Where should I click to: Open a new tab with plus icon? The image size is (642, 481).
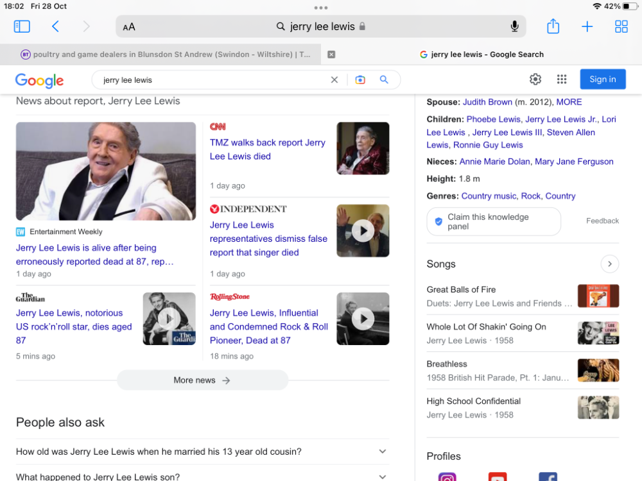pos(587,26)
